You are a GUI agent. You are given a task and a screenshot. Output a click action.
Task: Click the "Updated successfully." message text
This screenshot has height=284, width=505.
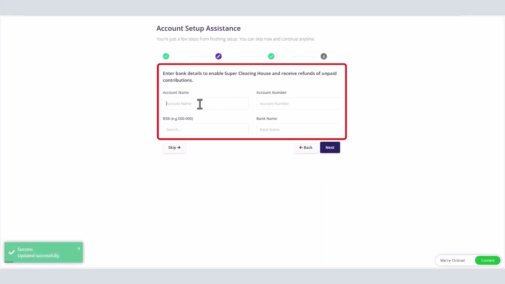coord(39,256)
